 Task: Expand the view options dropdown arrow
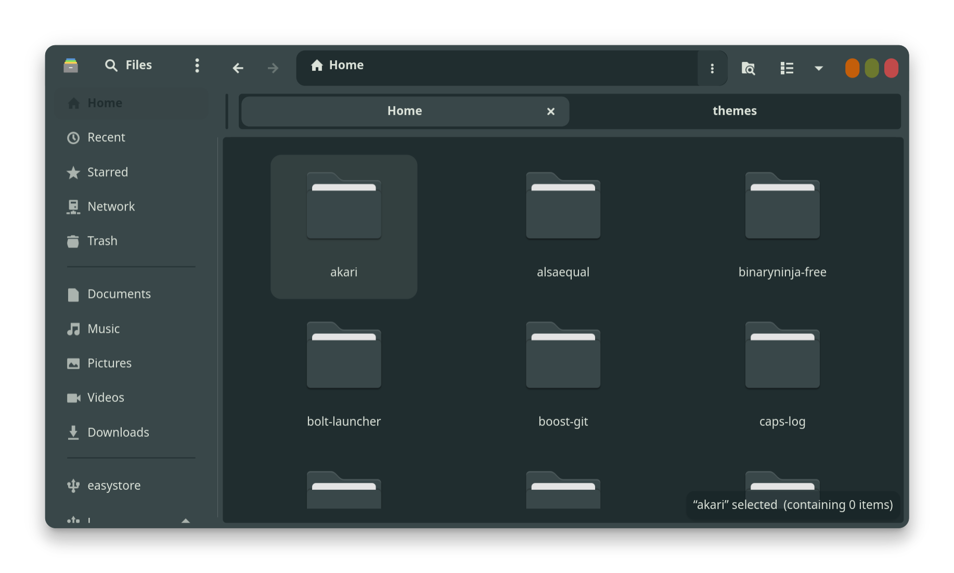pyautogui.click(x=818, y=68)
